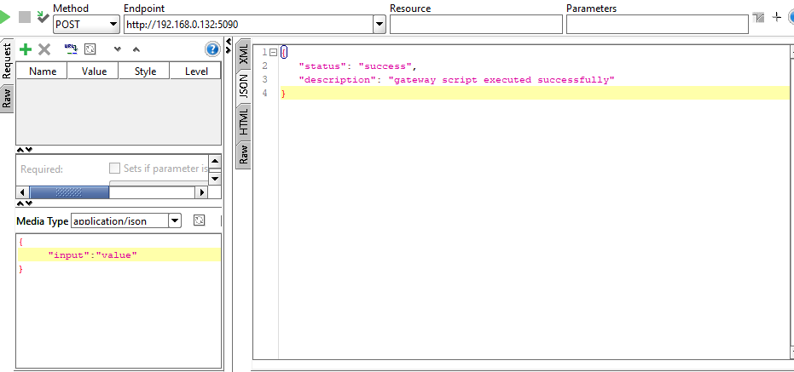Open the Raw tab in request panel

tap(7, 98)
